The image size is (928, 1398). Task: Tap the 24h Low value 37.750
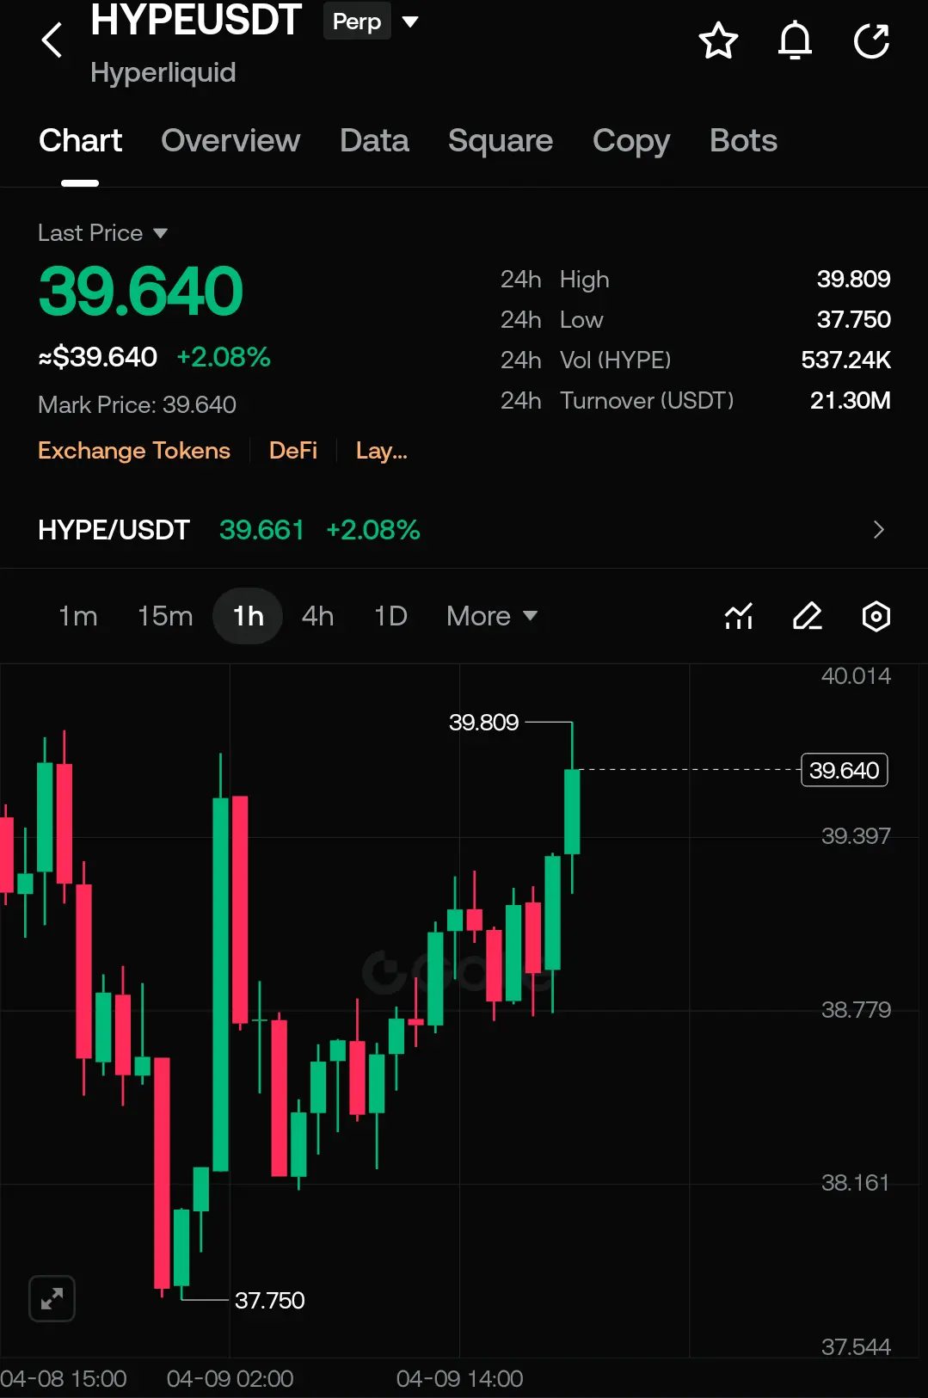pos(853,319)
